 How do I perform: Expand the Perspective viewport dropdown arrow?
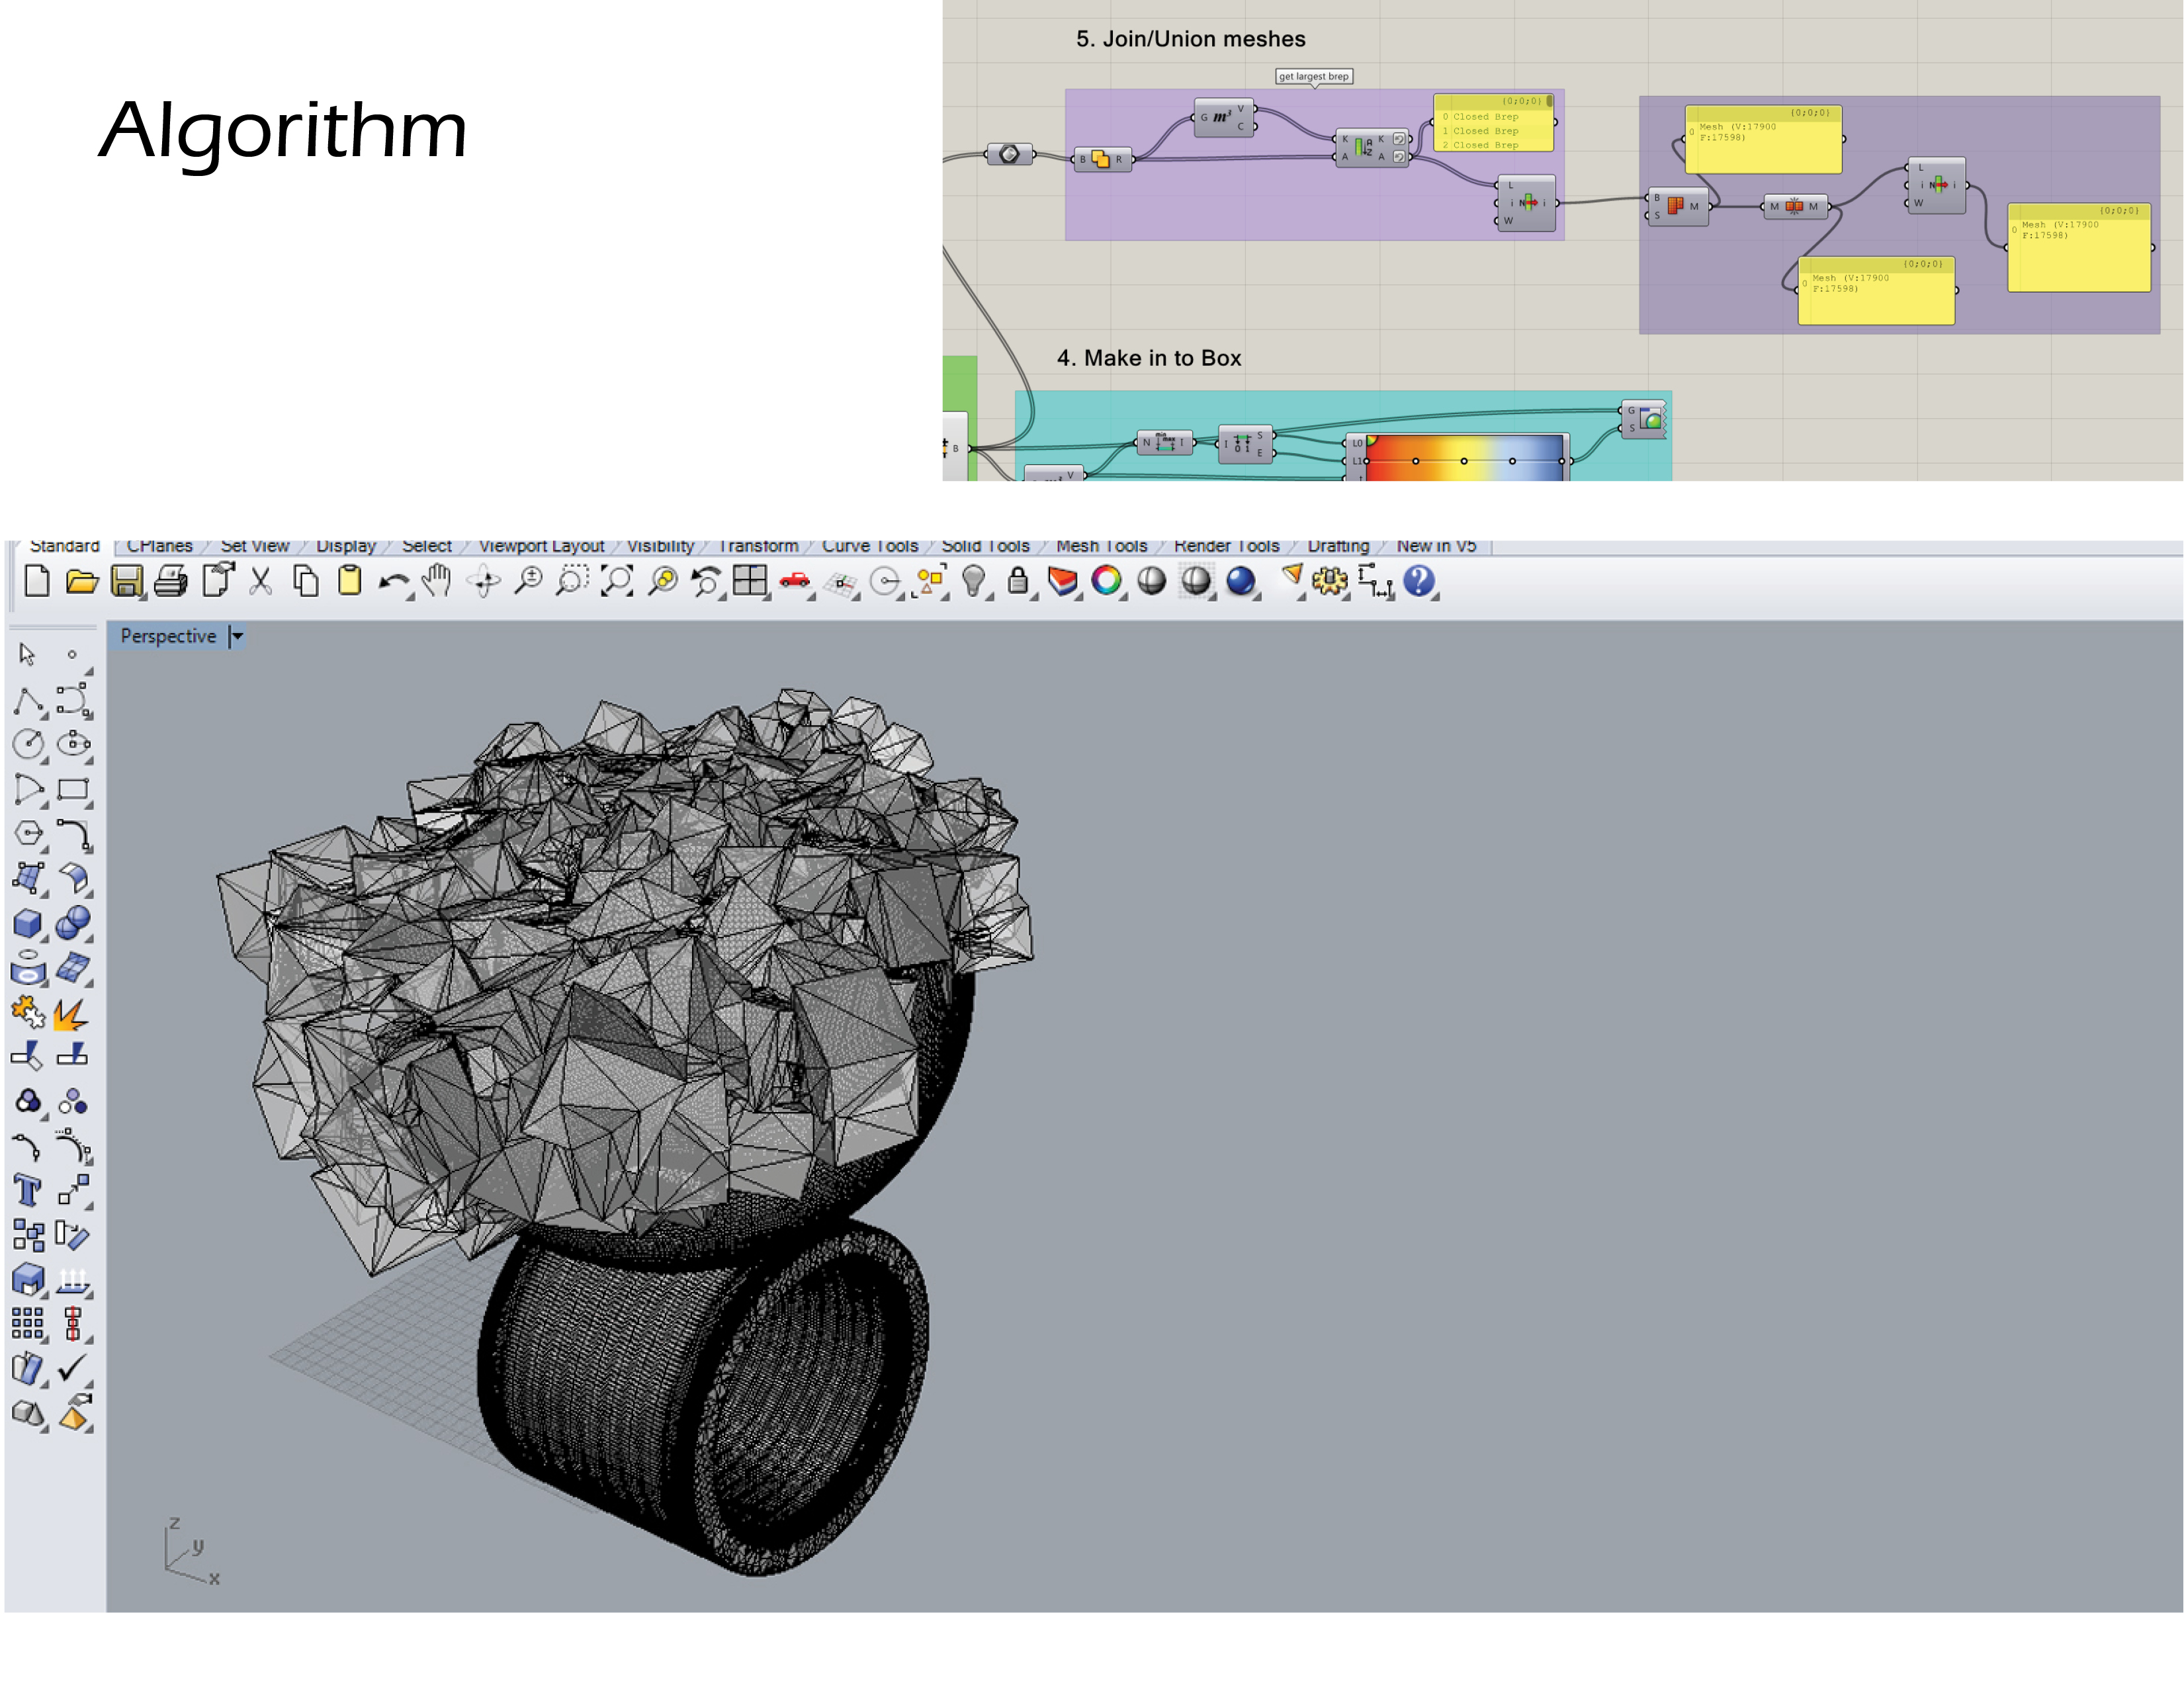tap(237, 636)
